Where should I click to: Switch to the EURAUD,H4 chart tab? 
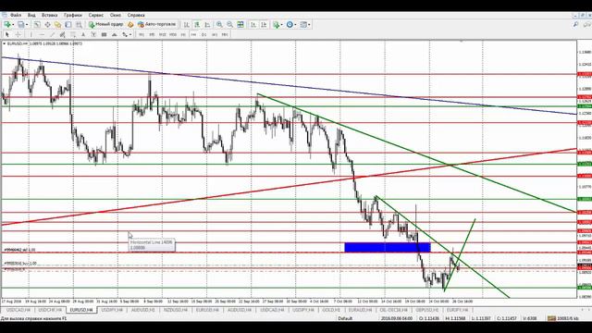click(360, 310)
